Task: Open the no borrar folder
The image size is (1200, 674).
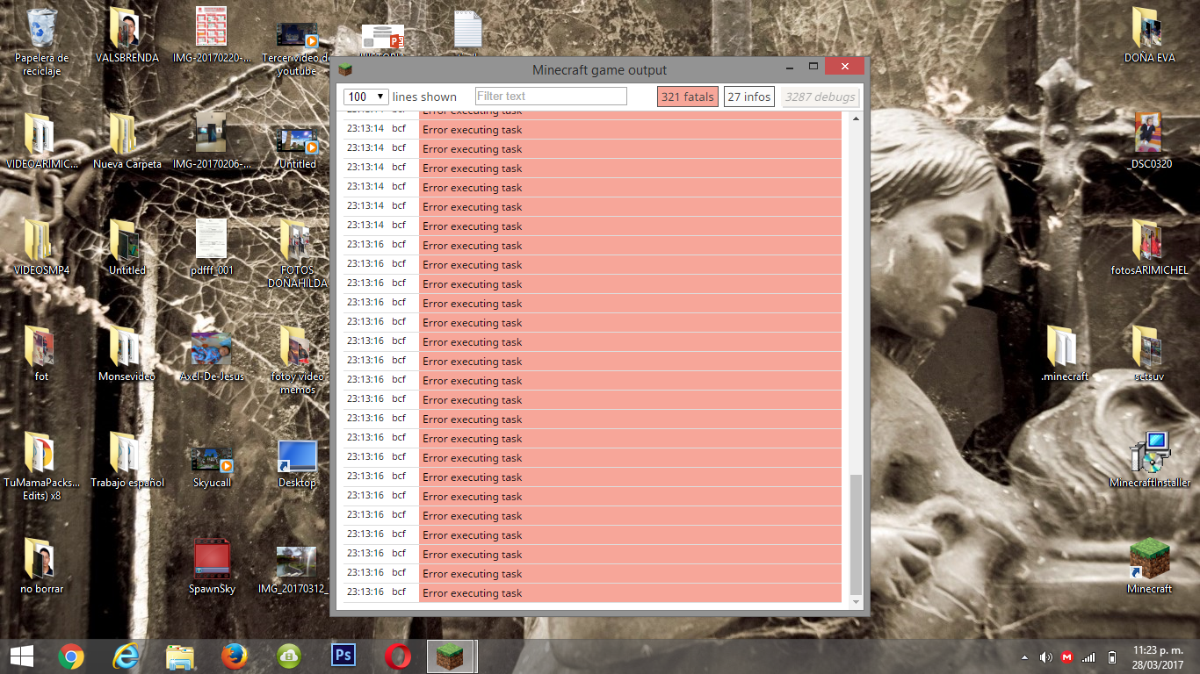Action: coord(41,560)
